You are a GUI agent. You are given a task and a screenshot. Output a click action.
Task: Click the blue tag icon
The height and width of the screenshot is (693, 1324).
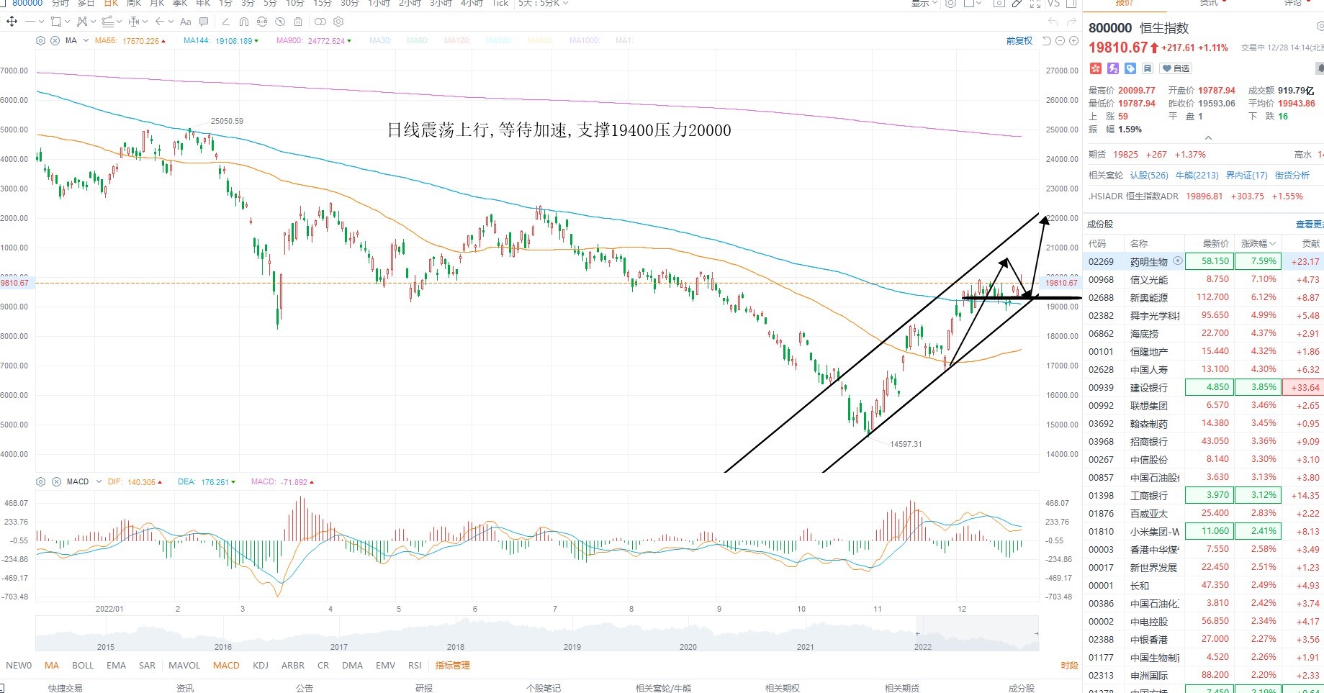coord(1130,68)
